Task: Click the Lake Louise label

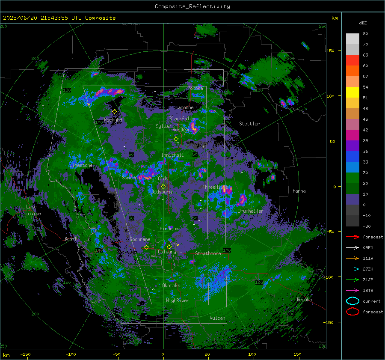Action: [x=33, y=210]
